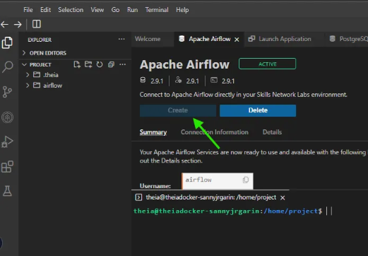Screen dimensions: 368x256
Task: Open the Search magnifier in activity bar
Action: click(7, 67)
